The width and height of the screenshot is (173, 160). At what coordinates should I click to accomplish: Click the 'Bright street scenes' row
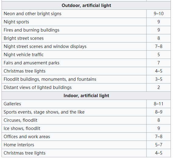click(x=86, y=38)
